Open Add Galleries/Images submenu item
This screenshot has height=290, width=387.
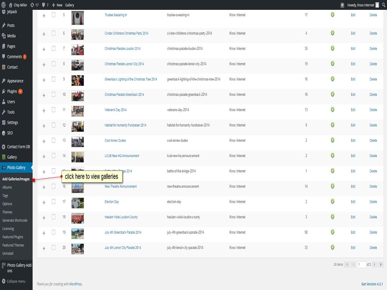coord(16,179)
